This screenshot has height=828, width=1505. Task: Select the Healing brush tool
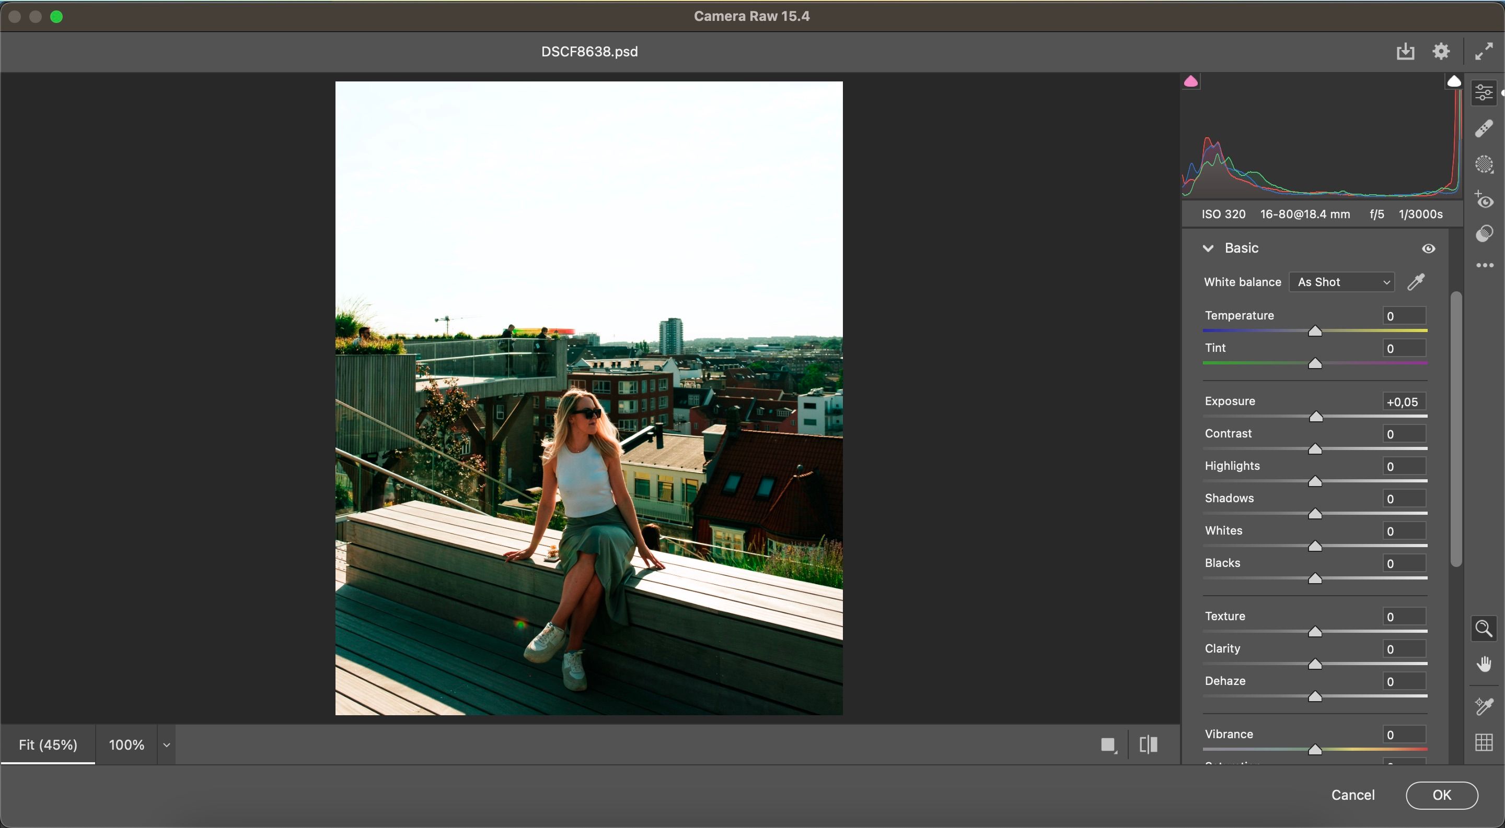(x=1484, y=128)
